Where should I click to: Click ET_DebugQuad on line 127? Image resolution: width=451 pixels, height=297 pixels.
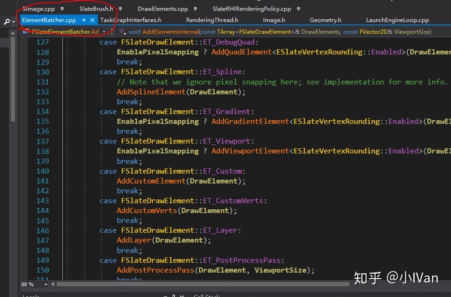click(229, 42)
